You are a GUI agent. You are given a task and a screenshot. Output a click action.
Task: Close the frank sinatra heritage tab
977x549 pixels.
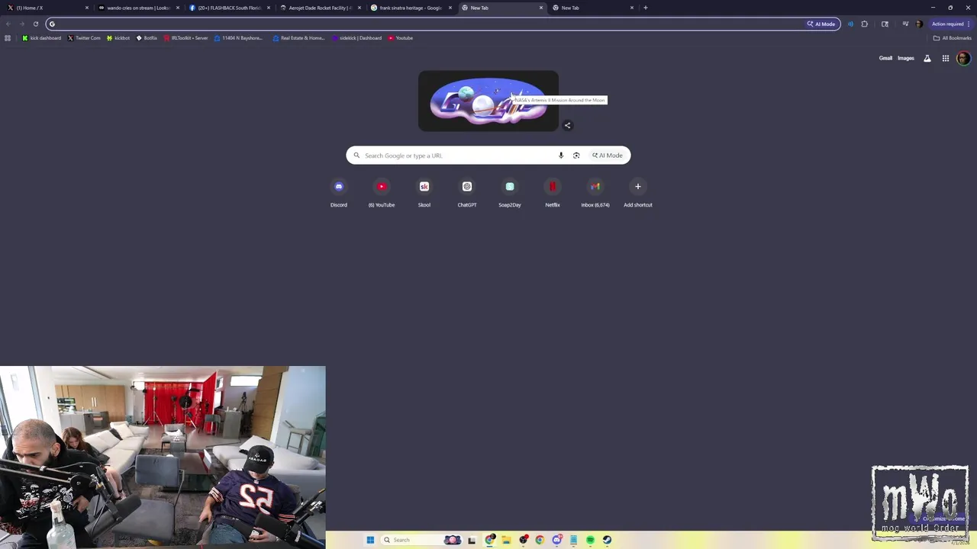pyautogui.click(x=450, y=8)
